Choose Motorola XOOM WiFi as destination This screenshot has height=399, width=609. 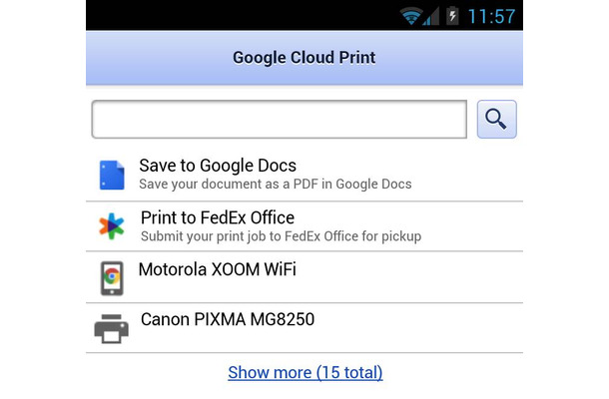click(304, 277)
